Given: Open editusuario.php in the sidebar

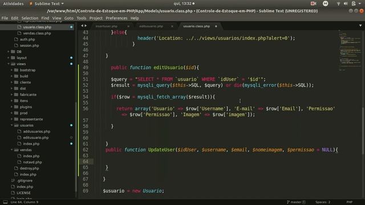Looking at the screenshot, I should 36,138.
